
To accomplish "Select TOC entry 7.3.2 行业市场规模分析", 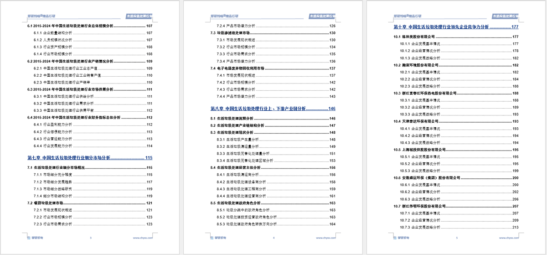I will [x=276, y=47].
